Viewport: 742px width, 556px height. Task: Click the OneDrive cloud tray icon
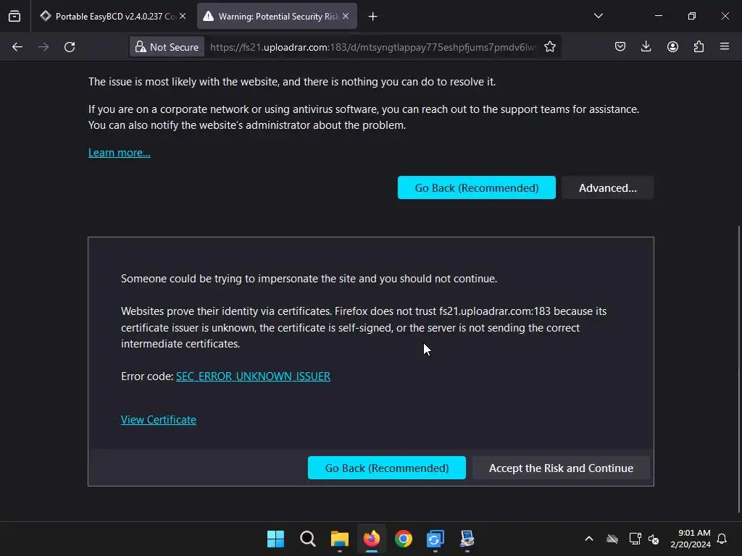pyautogui.click(x=612, y=539)
